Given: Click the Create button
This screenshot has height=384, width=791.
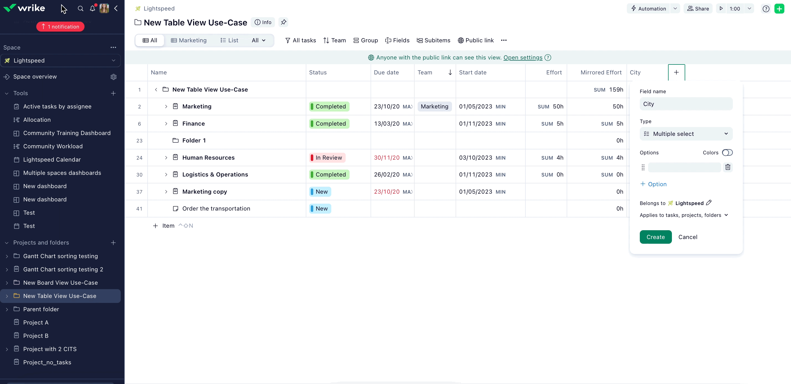Looking at the screenshot, I should click(656, 237).
